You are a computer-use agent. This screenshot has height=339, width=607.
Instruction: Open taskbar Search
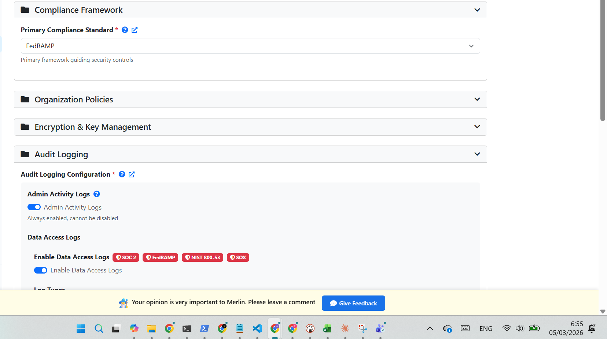[x=99, y=328]
